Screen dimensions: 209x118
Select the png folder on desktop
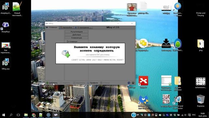coord(201,45)
